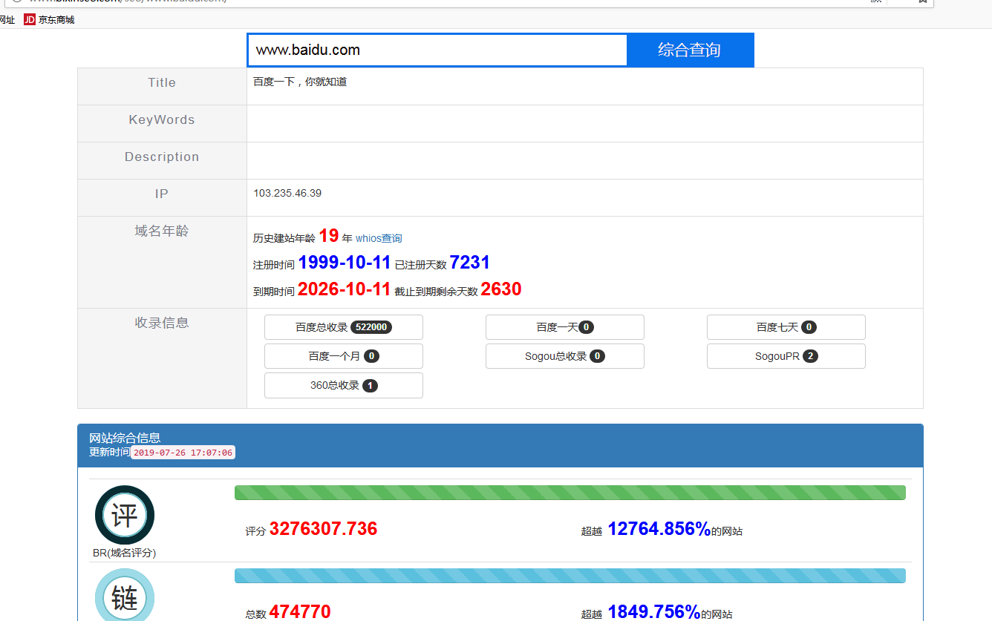Click the IP row label
This screenshot has height=621, width=992.
click(162, 194)
